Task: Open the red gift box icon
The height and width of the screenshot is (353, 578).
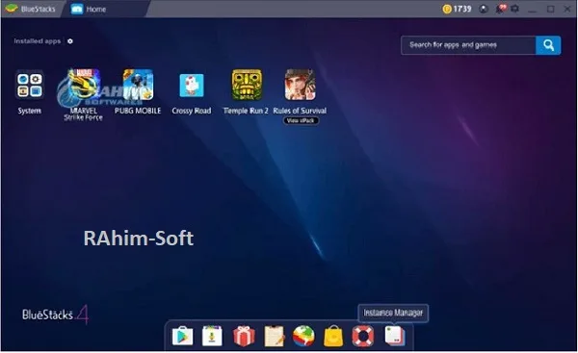Action: pos(244,336)
